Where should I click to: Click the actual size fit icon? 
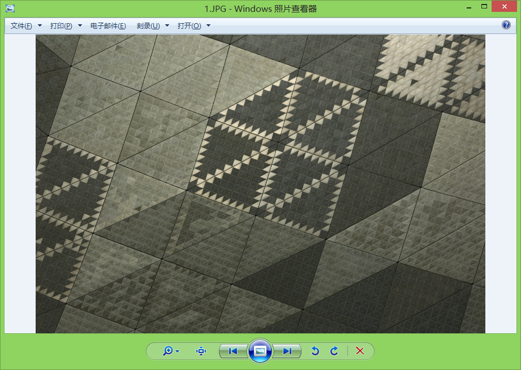pos(201,351)
